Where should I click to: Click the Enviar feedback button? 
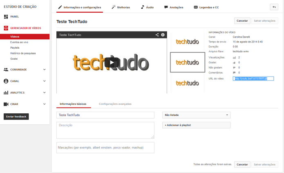point(16,117)
